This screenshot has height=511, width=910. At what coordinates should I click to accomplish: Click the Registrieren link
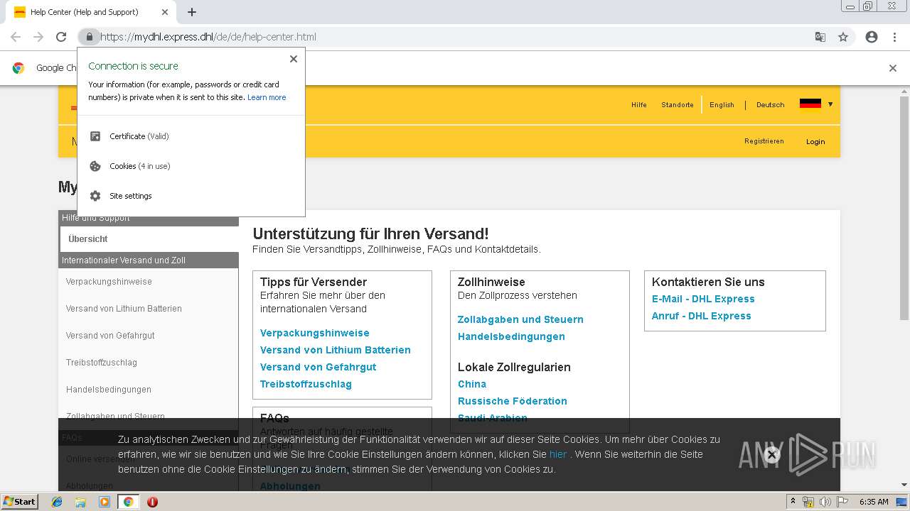(764, 141)
